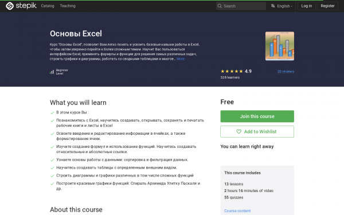The height and width of the screenshot is (215, 344).
Task: Click the 328 learners text
Action: [x=230, y=77]
